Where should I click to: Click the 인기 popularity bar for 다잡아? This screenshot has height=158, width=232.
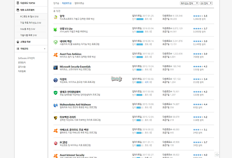pyautogui.click(x=140, y=82)
